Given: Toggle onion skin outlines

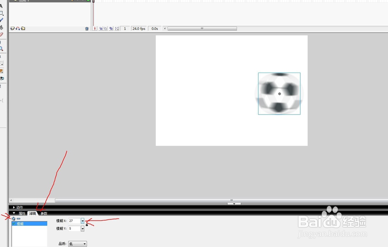Looking at the screenshot, I should tap(106, 28).
